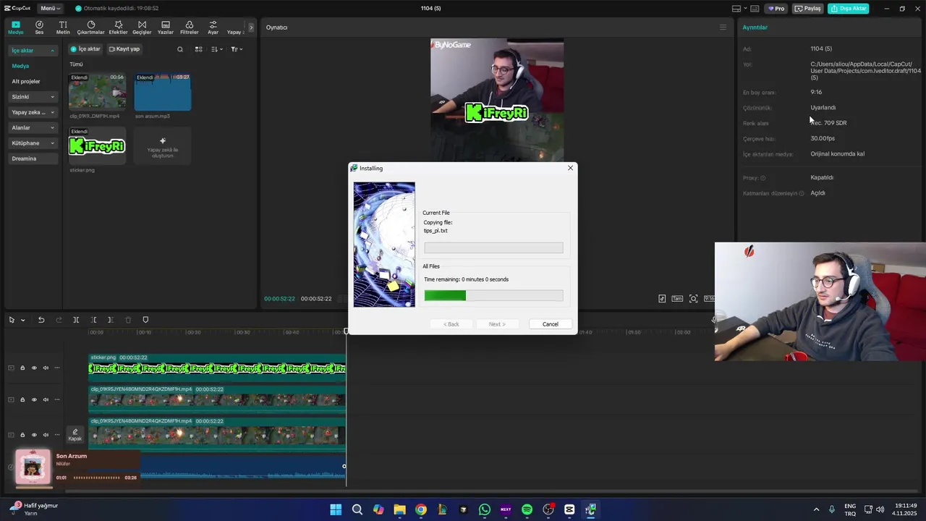Hide the main video track beside Kapak
The height and width of the screenshot is (521, 926).
click(x=34, y=435)
